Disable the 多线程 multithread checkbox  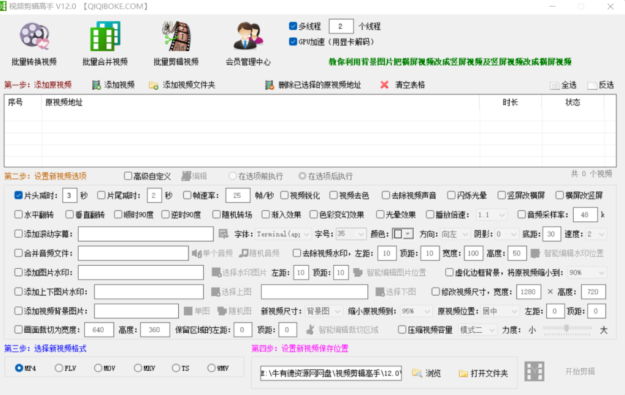coord(293,26)
